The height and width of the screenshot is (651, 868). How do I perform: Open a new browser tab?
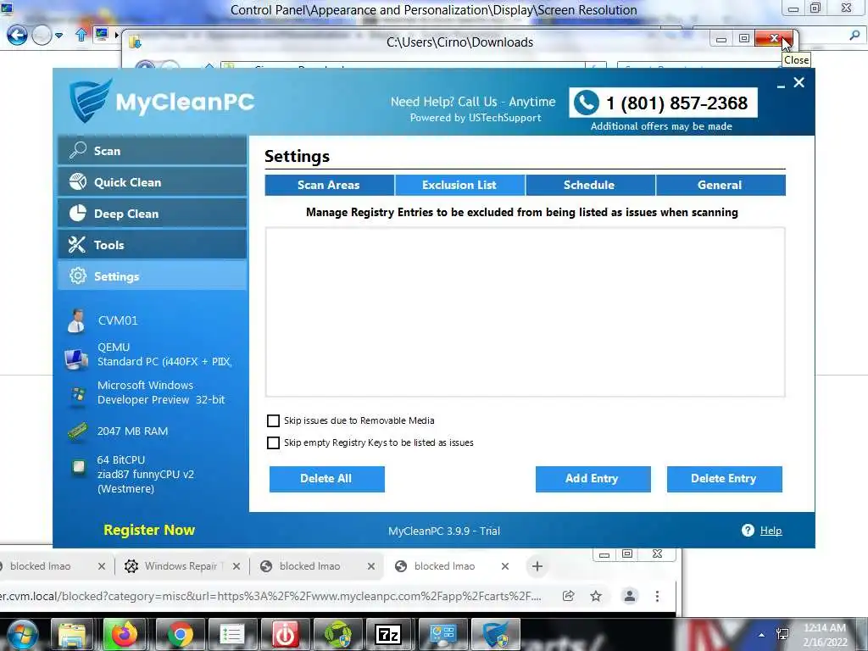point(537,566)
